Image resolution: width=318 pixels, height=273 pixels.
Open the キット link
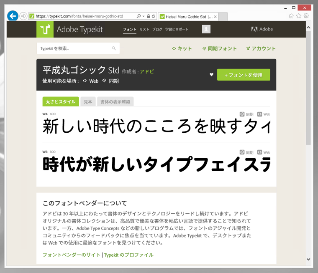(182, 48)
